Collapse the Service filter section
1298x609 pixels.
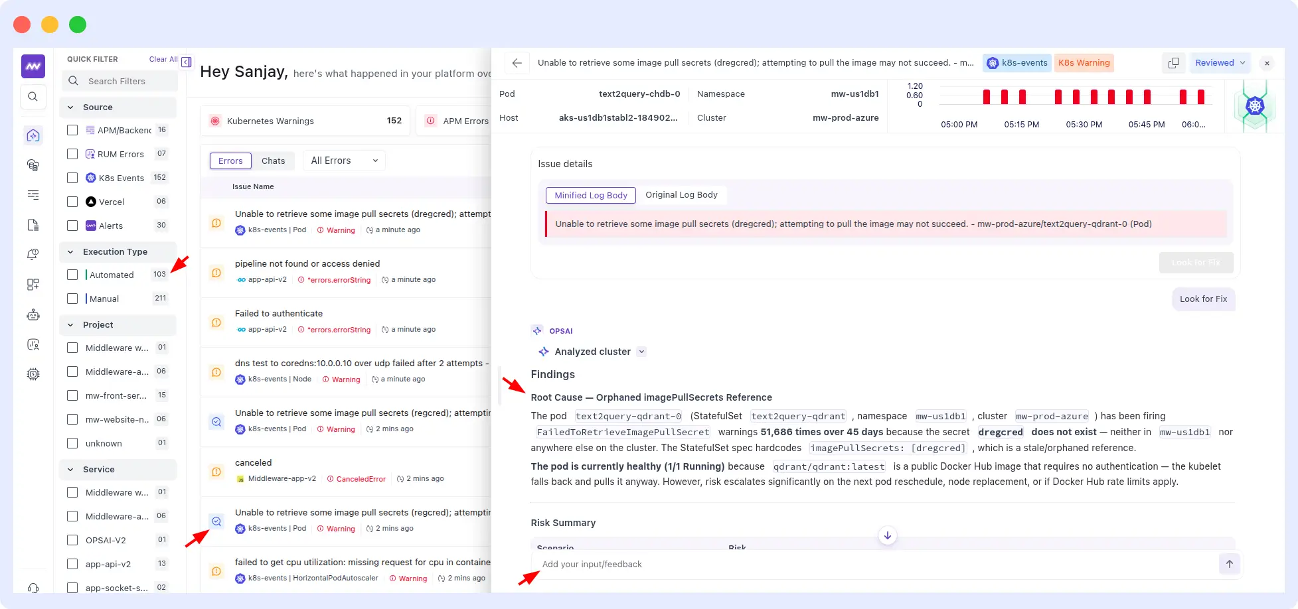point(71,470)
